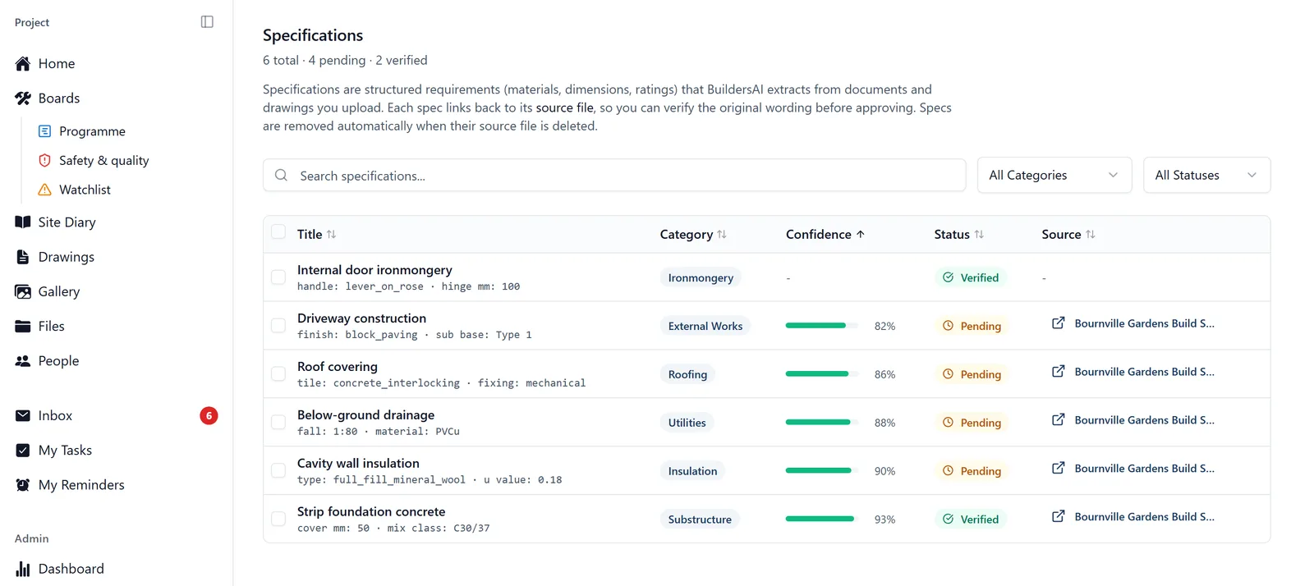The height and width of the screenshot is (586, 1314).
Task: Click the Programme list icon
Action: pos(45,131)
